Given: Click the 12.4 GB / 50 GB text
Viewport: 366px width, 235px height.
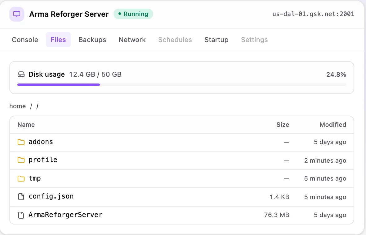Looking at the screenshot, I should [x=95, y=75].
